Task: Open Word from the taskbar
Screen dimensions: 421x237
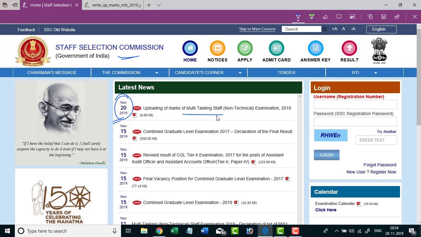Action: pyautogui.click(x=205, y=231)
